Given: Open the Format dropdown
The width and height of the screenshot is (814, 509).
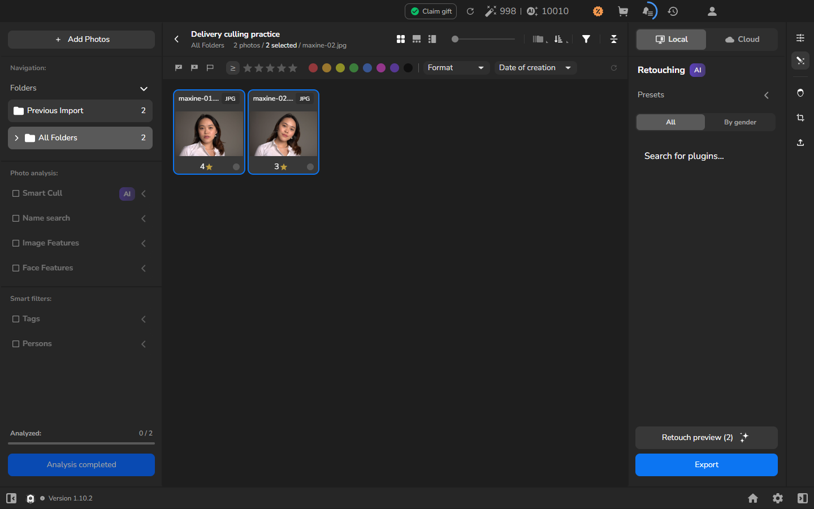Looking at the screenshot, I should (457, 68).
